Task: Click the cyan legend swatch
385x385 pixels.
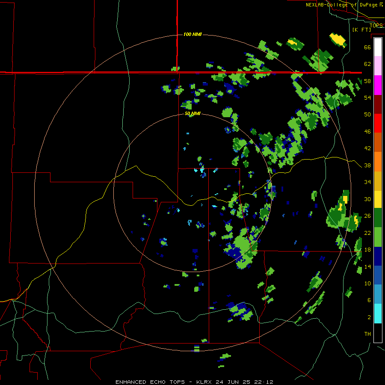Action: pyautogui.click(x=378, y=314)
